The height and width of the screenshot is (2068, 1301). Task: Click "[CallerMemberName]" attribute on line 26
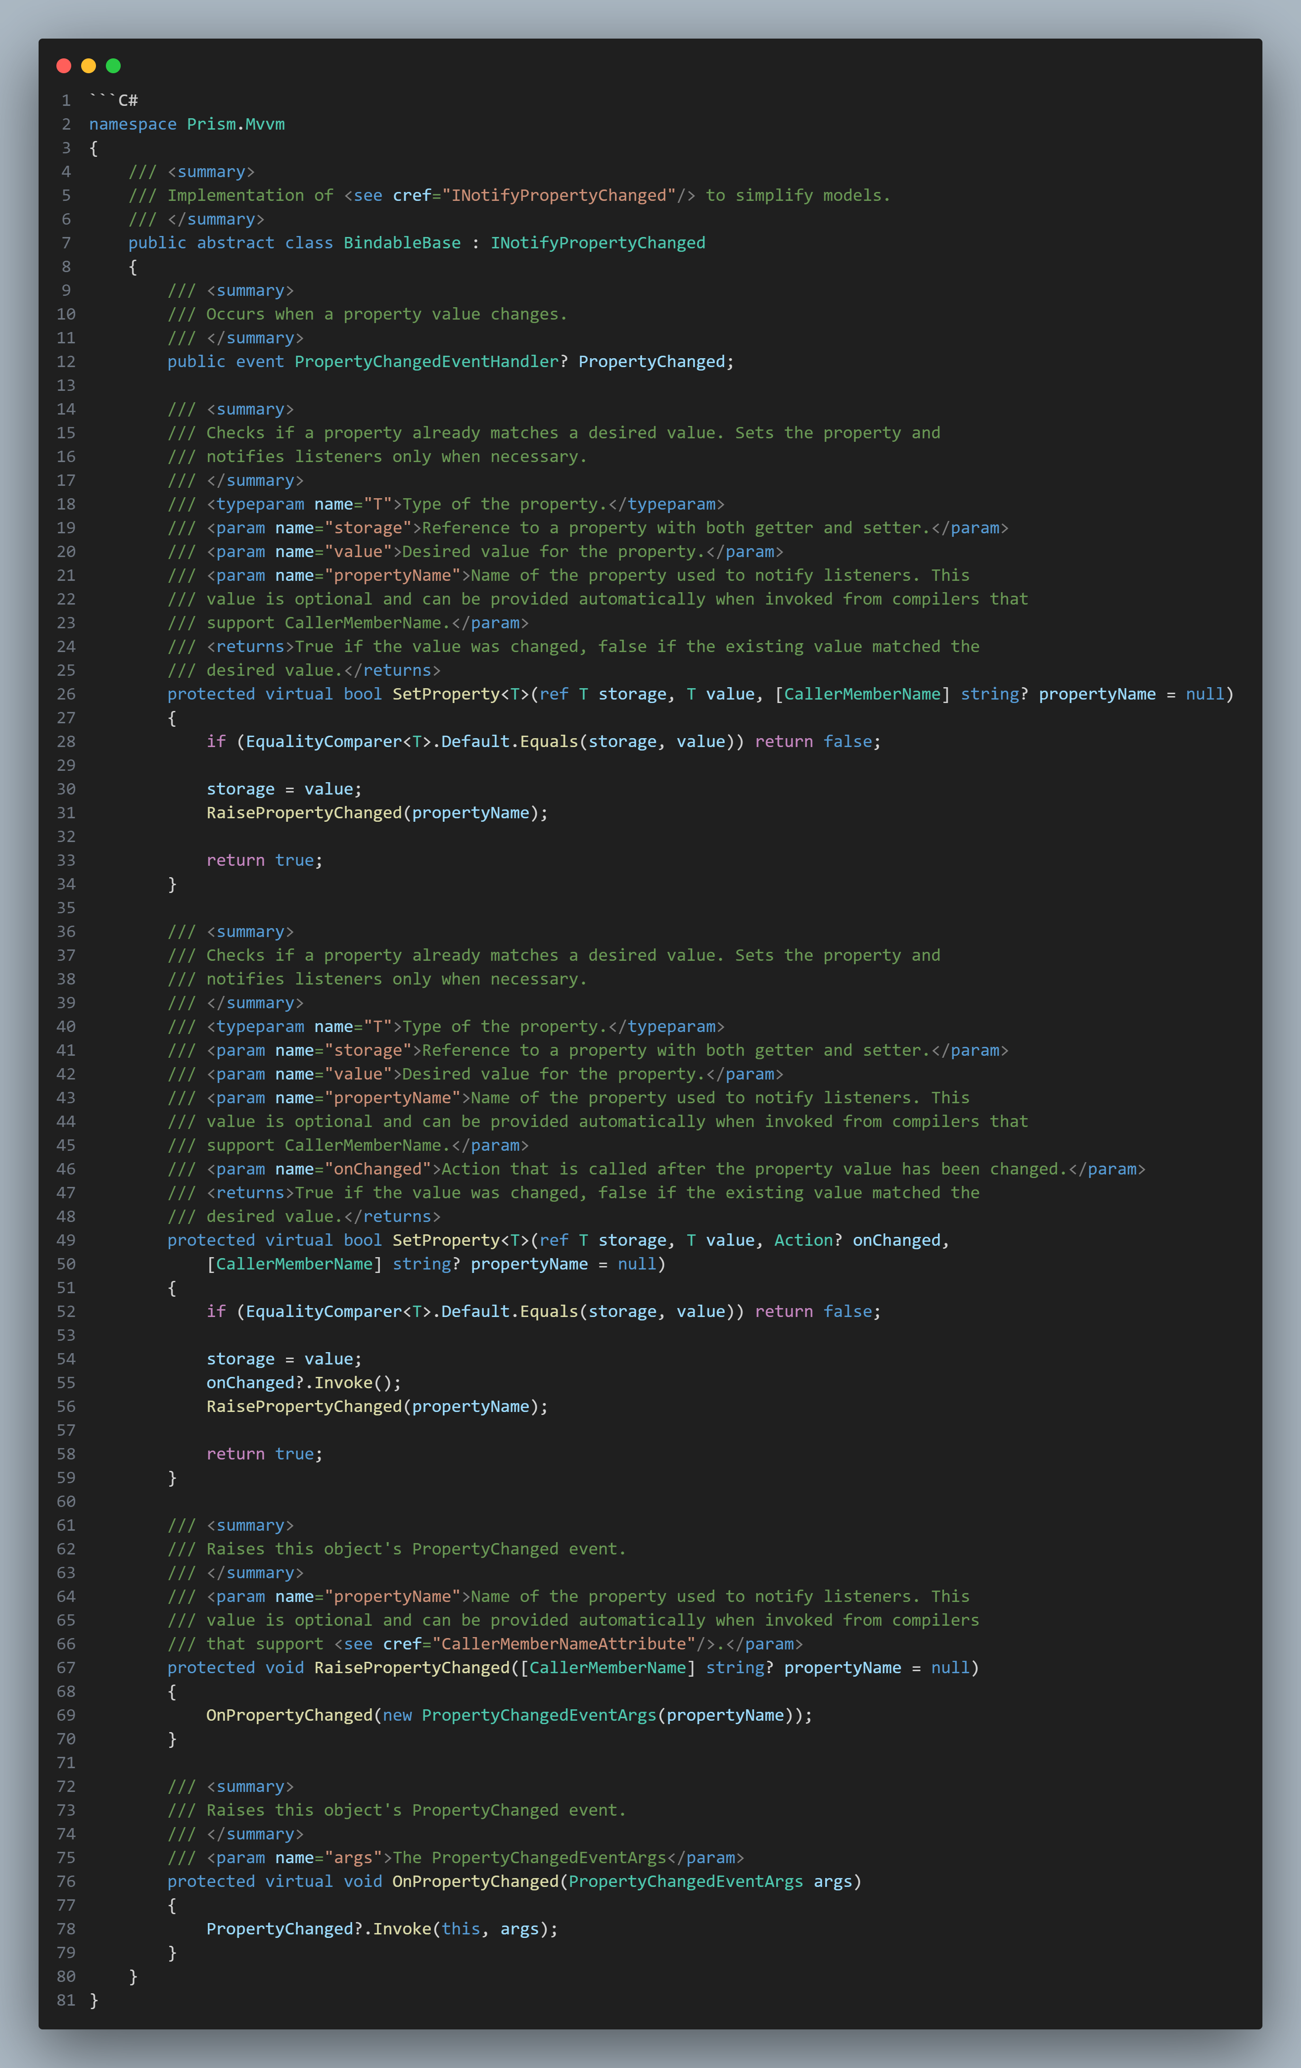click(862, 694)
